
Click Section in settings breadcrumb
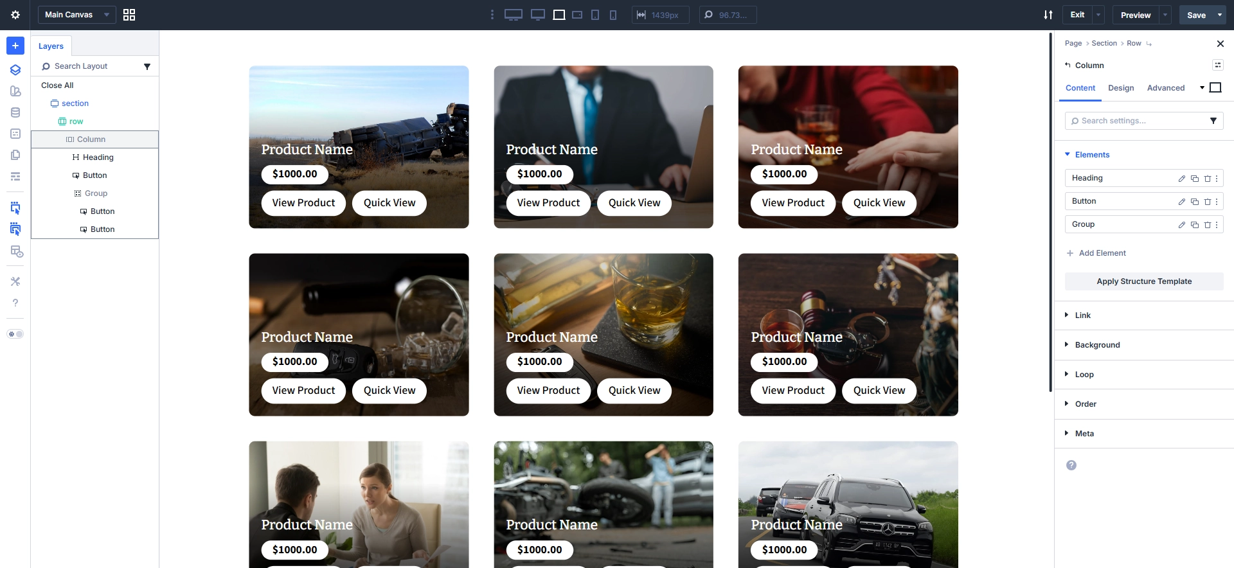[1104, 43]
